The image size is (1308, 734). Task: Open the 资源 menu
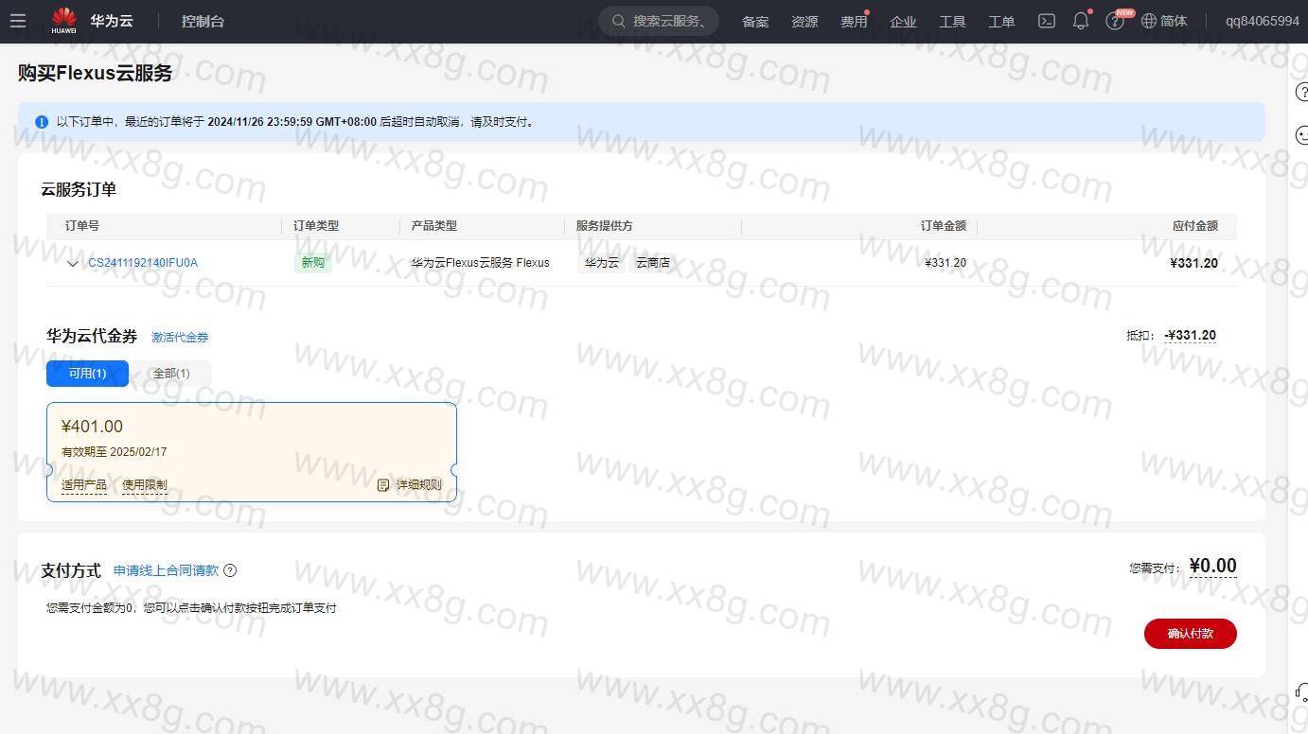(x=804, y=22)
